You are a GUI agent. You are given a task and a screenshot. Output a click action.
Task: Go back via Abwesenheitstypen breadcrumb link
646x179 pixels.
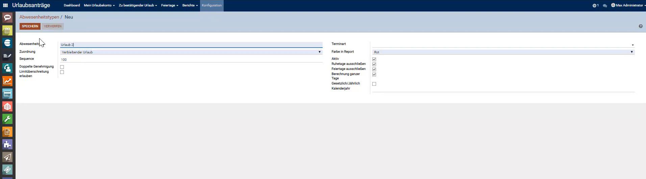(x=39, y=17)
